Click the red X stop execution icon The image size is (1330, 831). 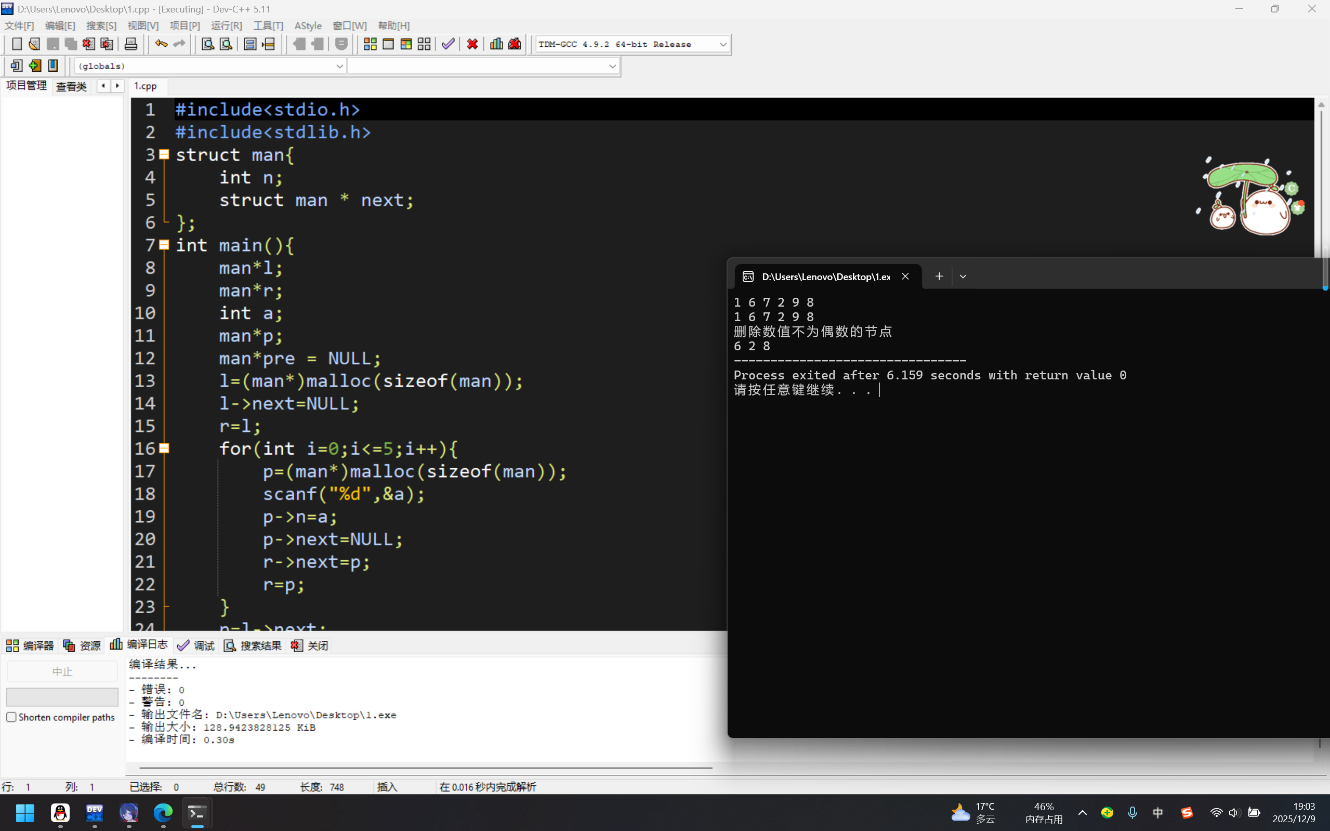pos(472,44)
